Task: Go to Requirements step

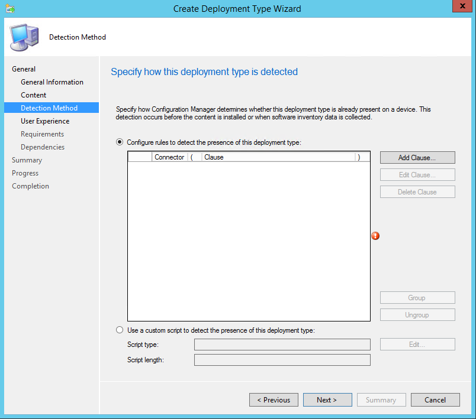Action: pyautogui.click(x=42, y=134)
